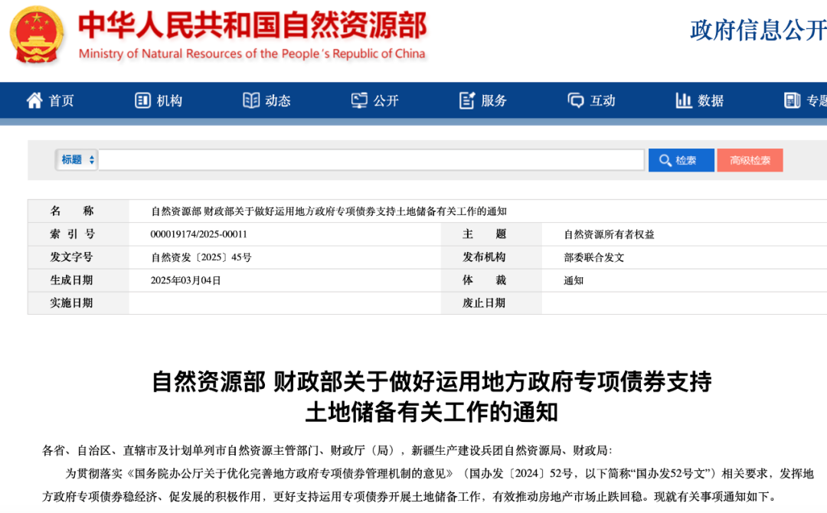Screen dimensions: 827x513
Task: Click the bold article headline
Action: tap(431, 396)
